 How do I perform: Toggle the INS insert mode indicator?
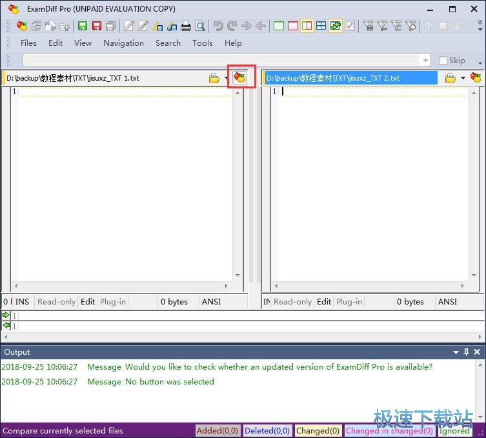tap(22, 301)
